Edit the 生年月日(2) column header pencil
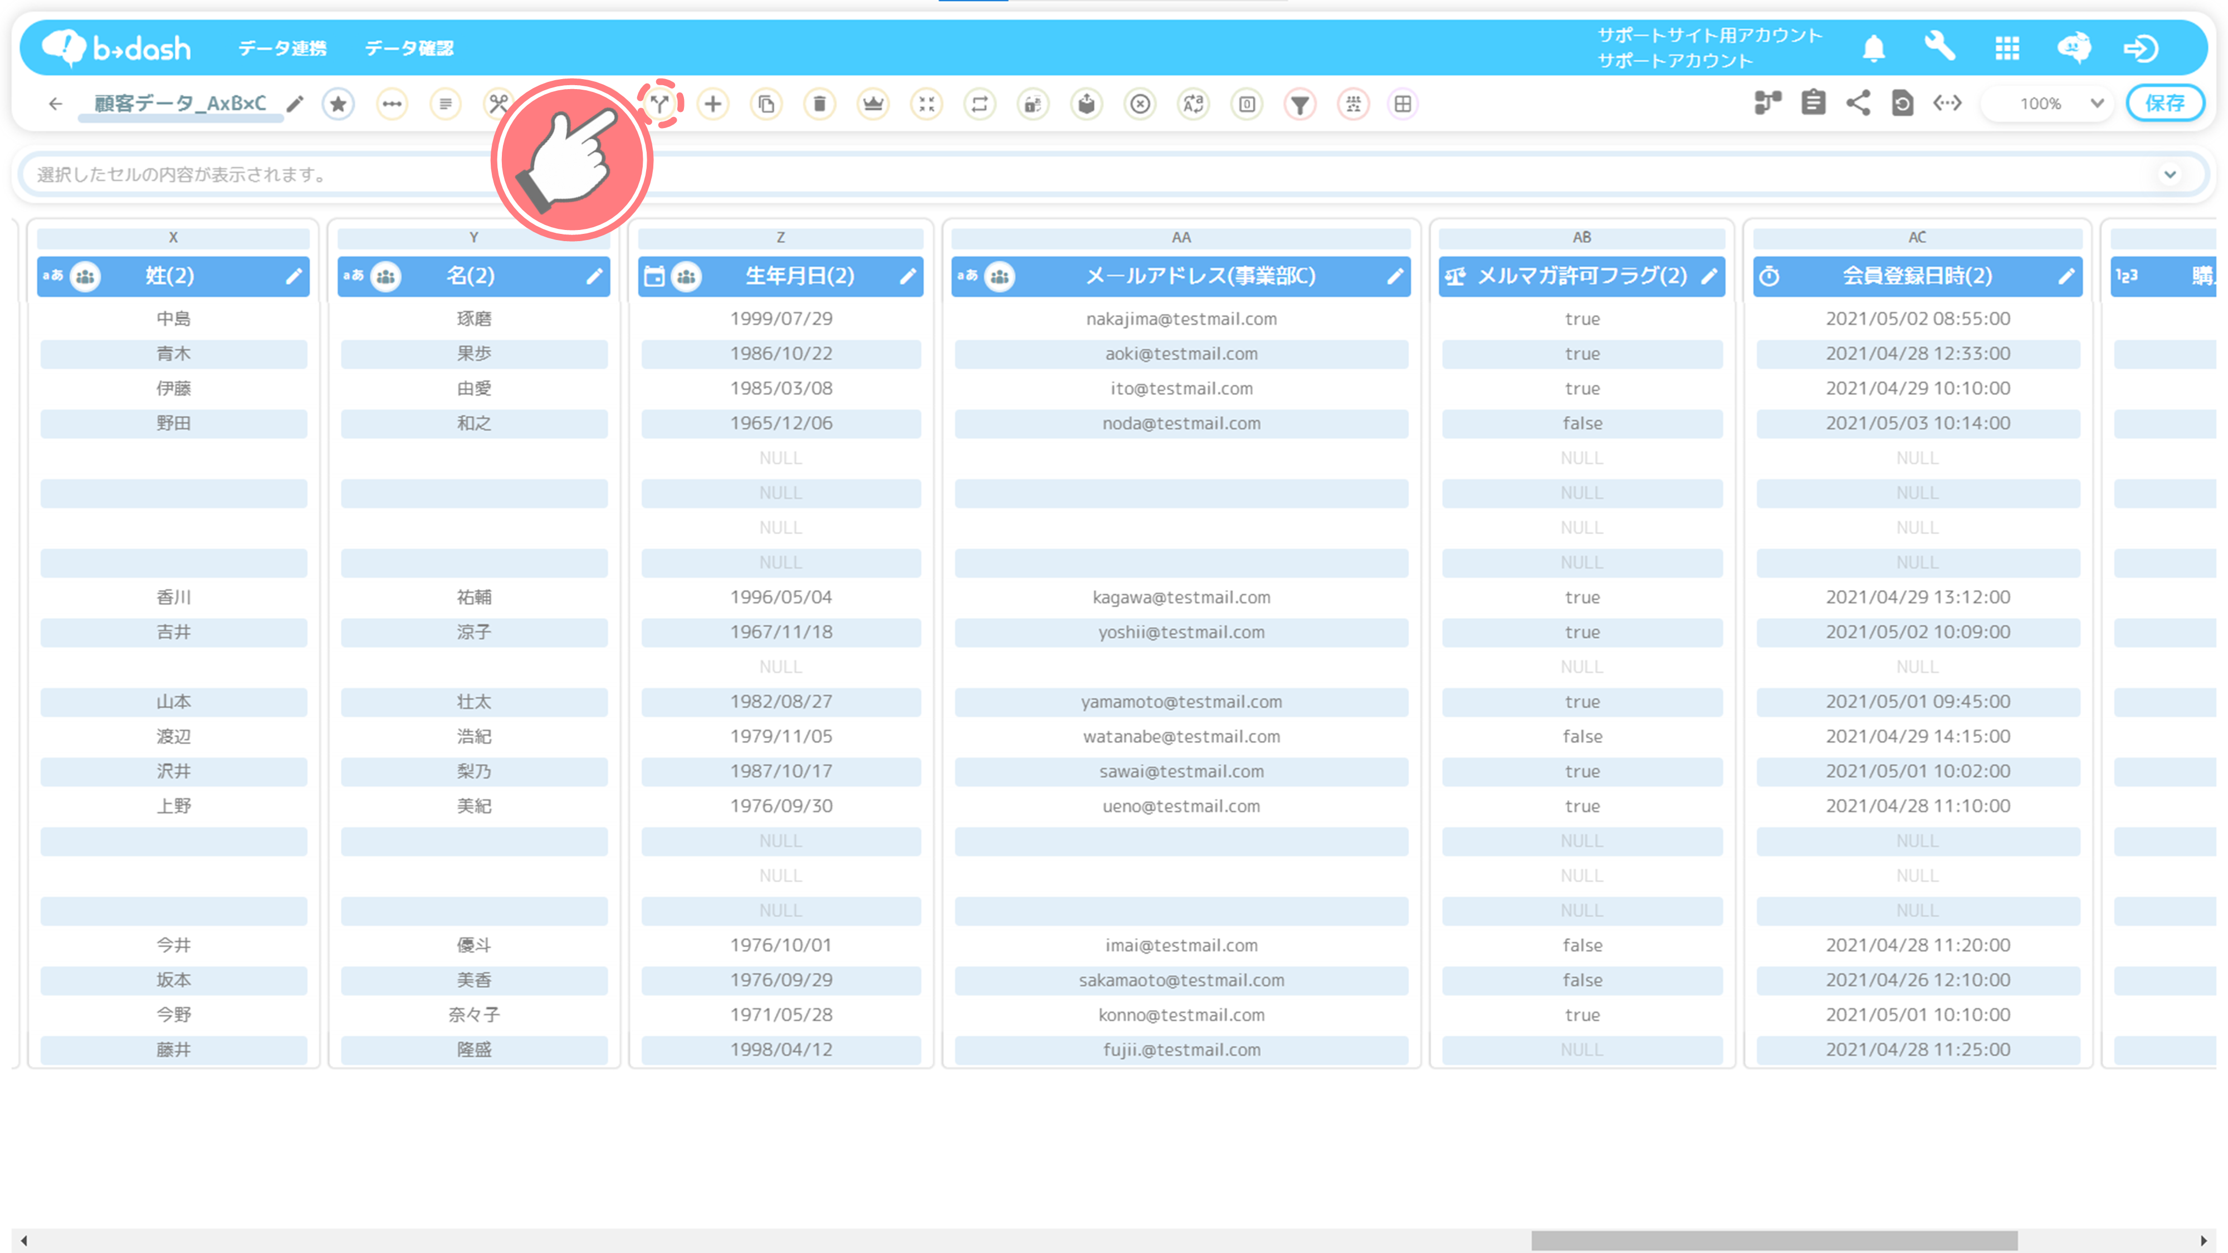This screenshot has width=2228, height=1253. click(907, 276)
